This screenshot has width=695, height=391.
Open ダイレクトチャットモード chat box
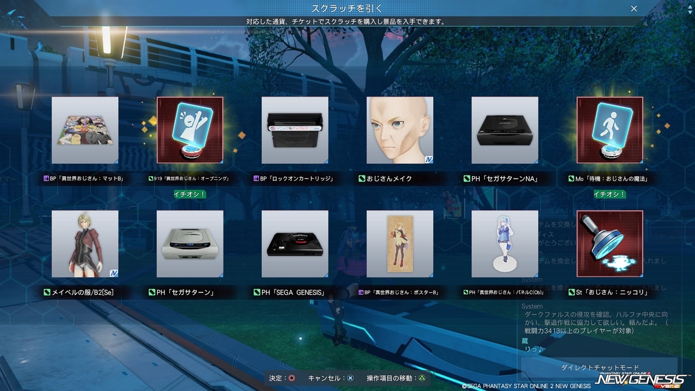(x=599, y=368)
